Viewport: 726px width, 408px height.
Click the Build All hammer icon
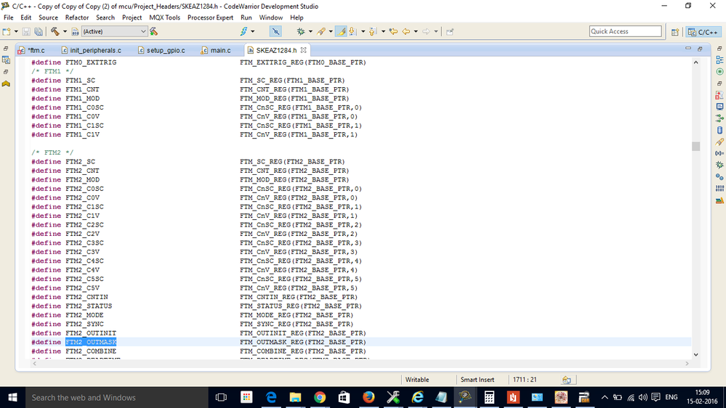coord(154,31)
